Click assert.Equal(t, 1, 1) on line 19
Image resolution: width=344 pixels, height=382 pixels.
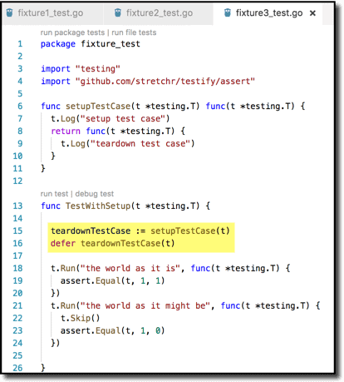click(113, 280)
